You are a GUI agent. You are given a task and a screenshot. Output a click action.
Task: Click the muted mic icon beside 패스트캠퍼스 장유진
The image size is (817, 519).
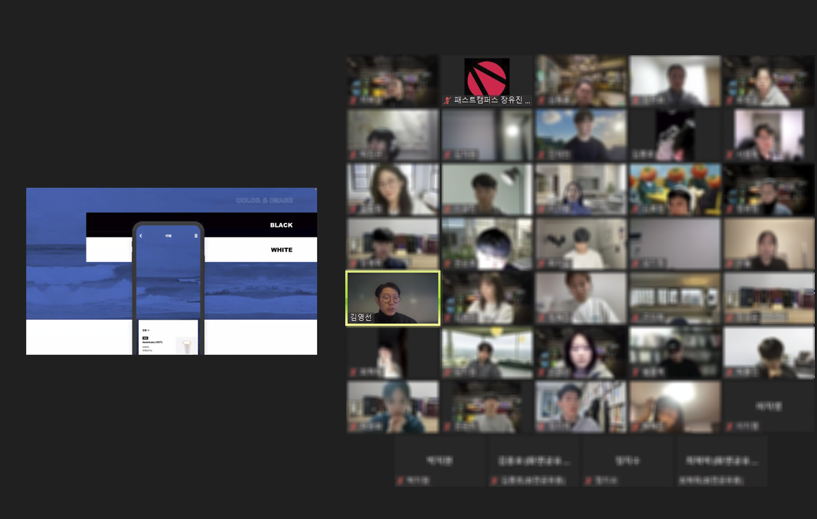click(447, 101)
